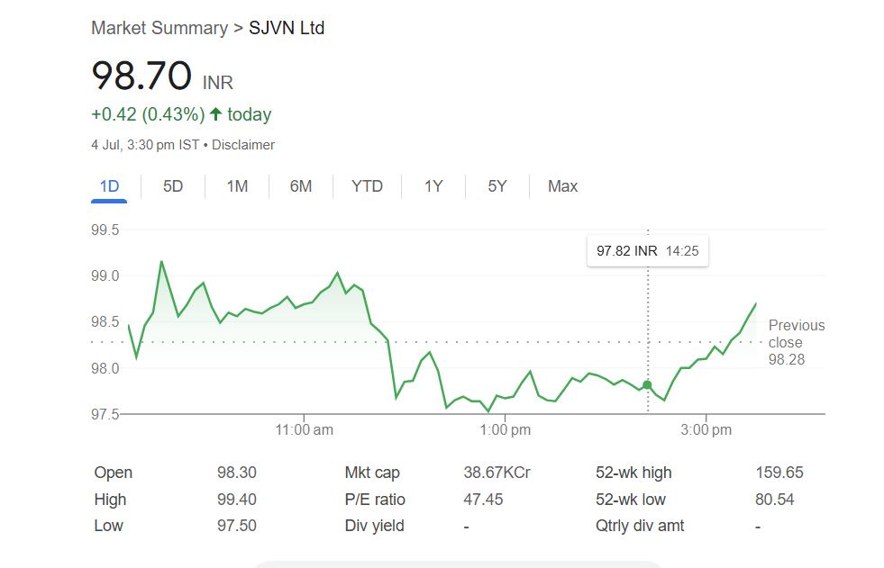Click the 97.82 INR chart tooltip
884x568 pixels.
(647, 251)
